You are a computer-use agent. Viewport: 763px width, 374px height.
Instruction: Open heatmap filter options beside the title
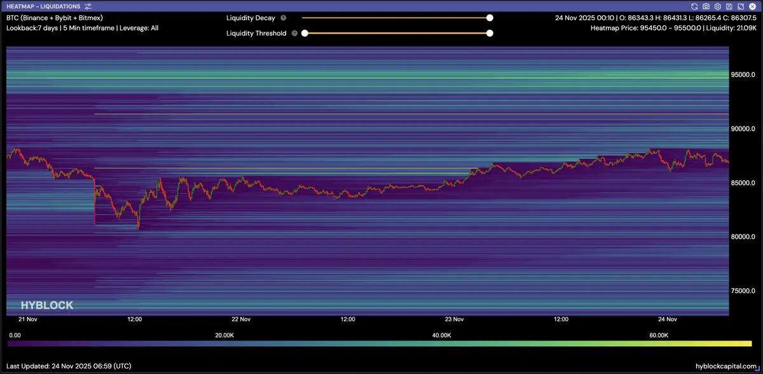point(88,6)
